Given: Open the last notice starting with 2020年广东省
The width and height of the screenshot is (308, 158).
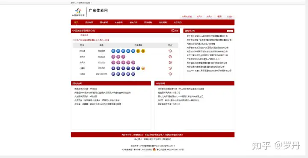Looking at the screenshot, I should pyautogui.click(x=209, y=70).
